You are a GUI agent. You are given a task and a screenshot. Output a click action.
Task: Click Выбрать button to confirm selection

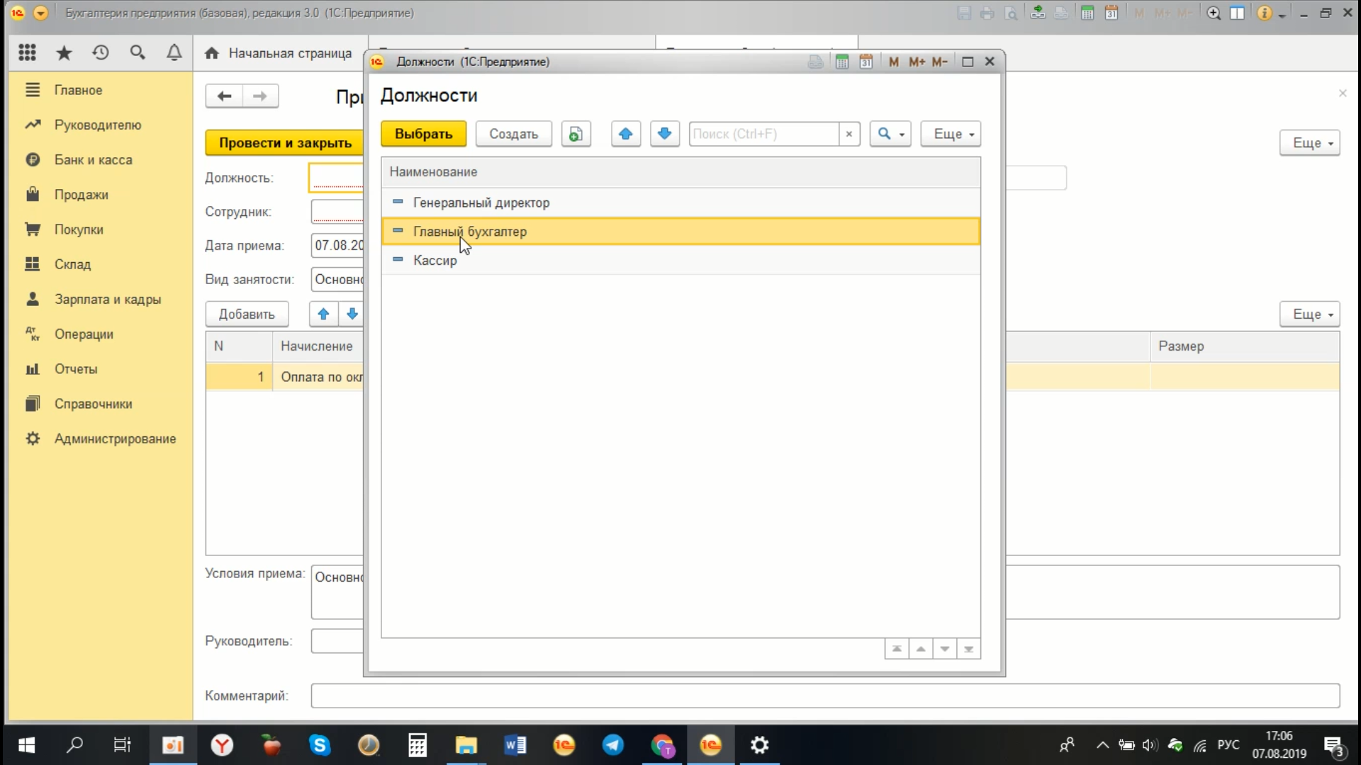click(x=422, y=134)
